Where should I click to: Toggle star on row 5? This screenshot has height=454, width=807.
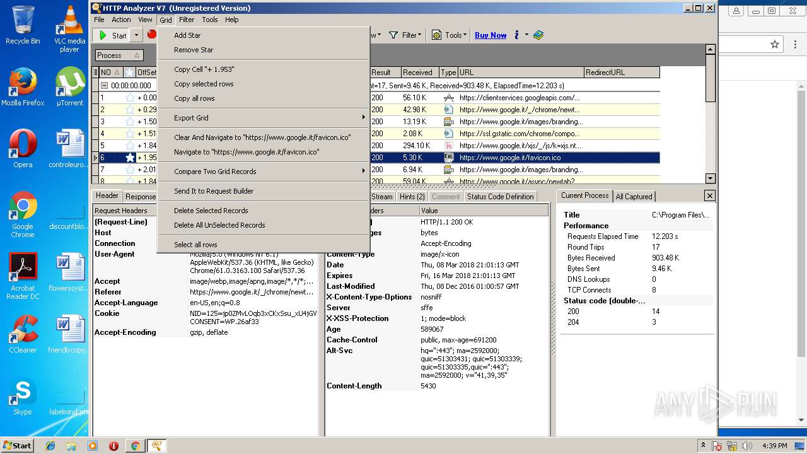click(130, 146)
